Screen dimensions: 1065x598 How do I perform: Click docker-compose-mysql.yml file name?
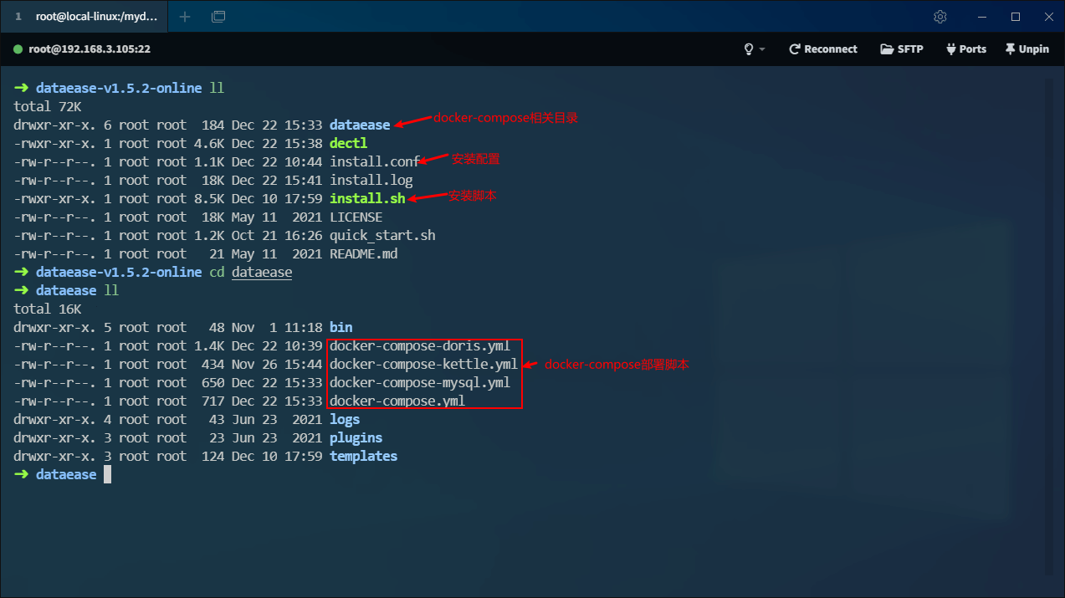click(x=420, y=382)
